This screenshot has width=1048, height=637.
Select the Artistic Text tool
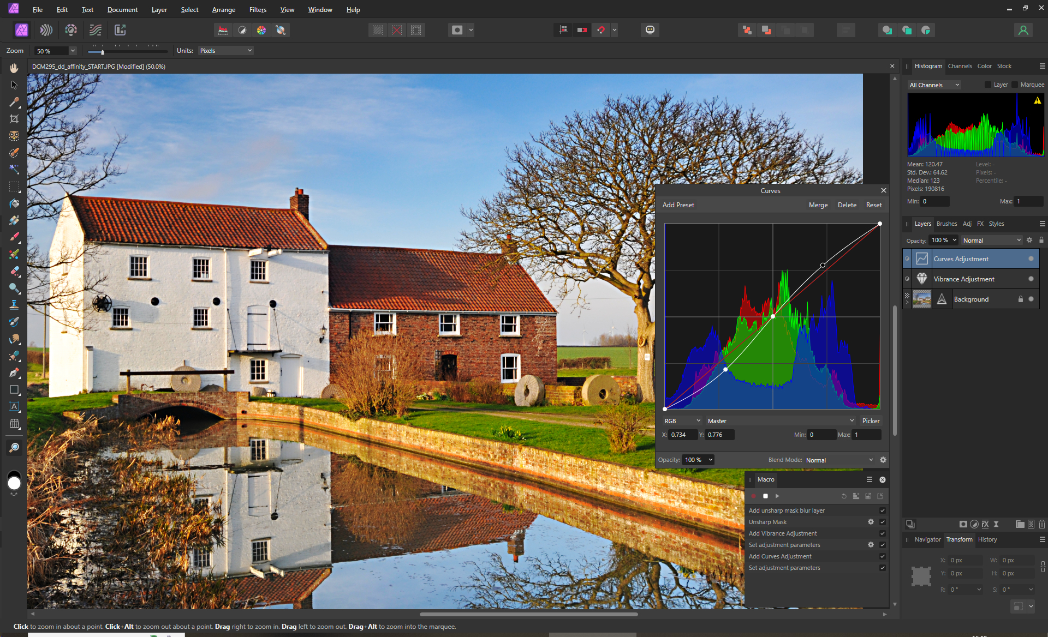click(x=14, y=406)
